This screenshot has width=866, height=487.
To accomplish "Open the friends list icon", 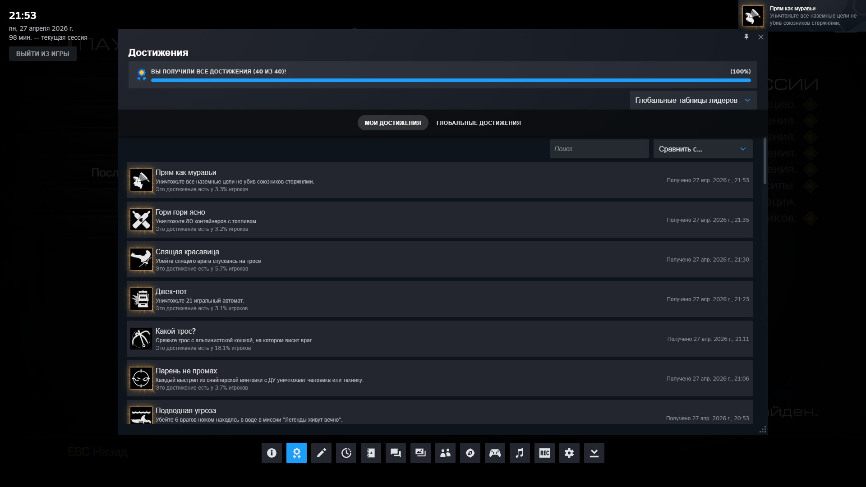I will point(445,453).
